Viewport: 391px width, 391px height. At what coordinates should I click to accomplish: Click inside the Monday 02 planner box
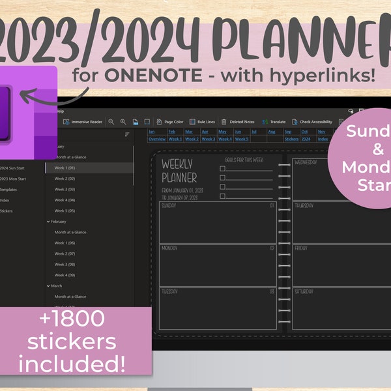click(218, 266)
